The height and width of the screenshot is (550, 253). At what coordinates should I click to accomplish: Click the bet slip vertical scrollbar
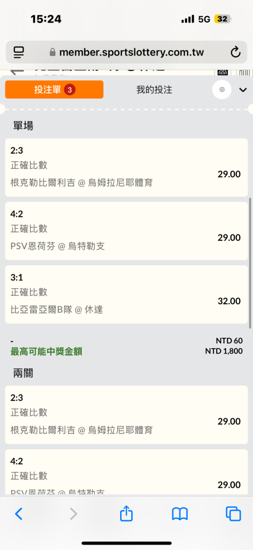tap(250, 263)
